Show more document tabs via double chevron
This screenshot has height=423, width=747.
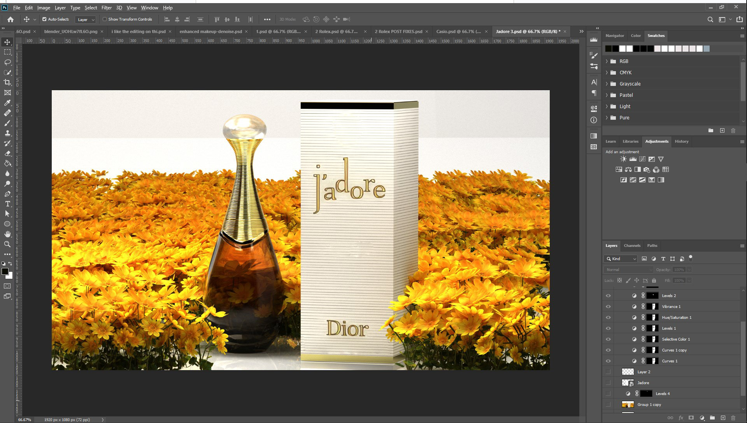581,31
